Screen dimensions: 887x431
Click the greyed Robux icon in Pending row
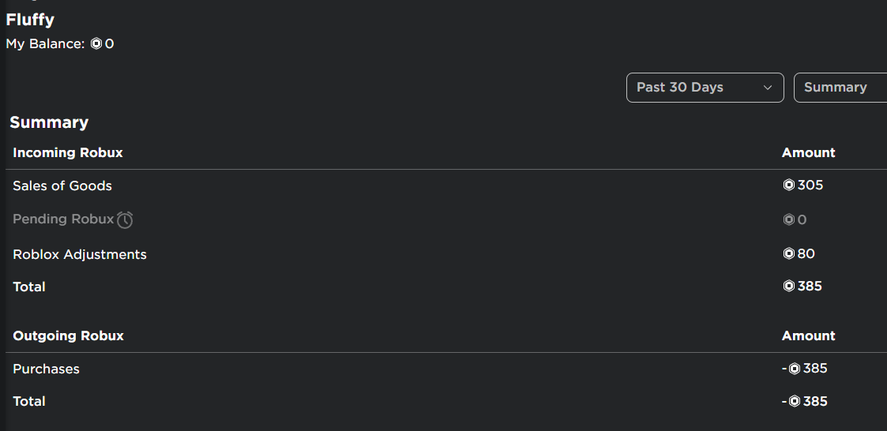(788, 219)
